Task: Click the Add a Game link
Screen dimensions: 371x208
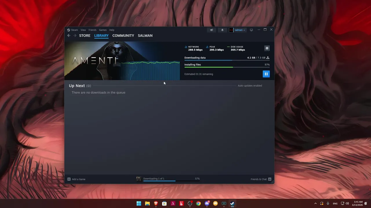Action: (79, 179)
